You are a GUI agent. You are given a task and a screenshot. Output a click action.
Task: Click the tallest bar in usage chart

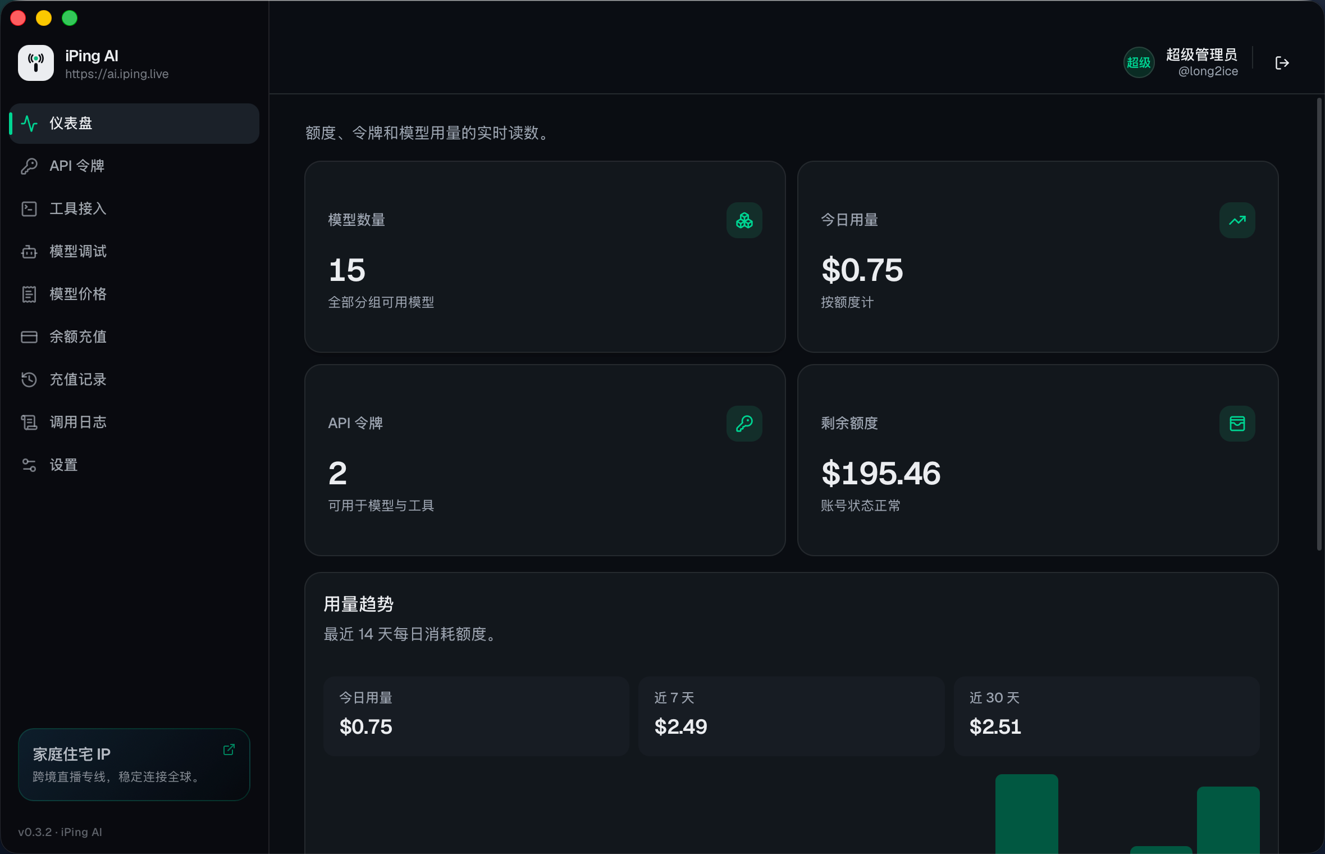1027,814
